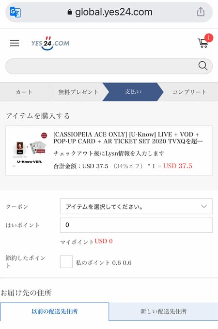Tap the browser share icon
Image resolution: width=218 pixels, height=329 pixels.
201,12
